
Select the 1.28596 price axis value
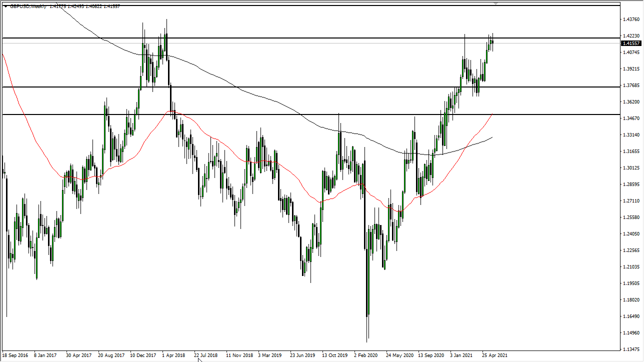tap(630, 185)
